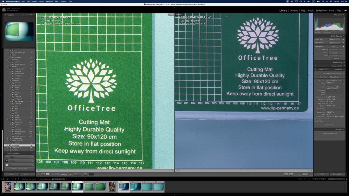Click the Done button in the compare toolbar

point(305,174)
